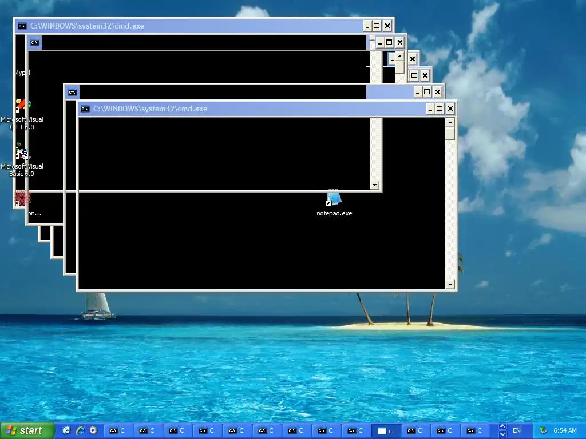Open the system menu icon of the frontmost cmd window

click(x=85, y=109)
